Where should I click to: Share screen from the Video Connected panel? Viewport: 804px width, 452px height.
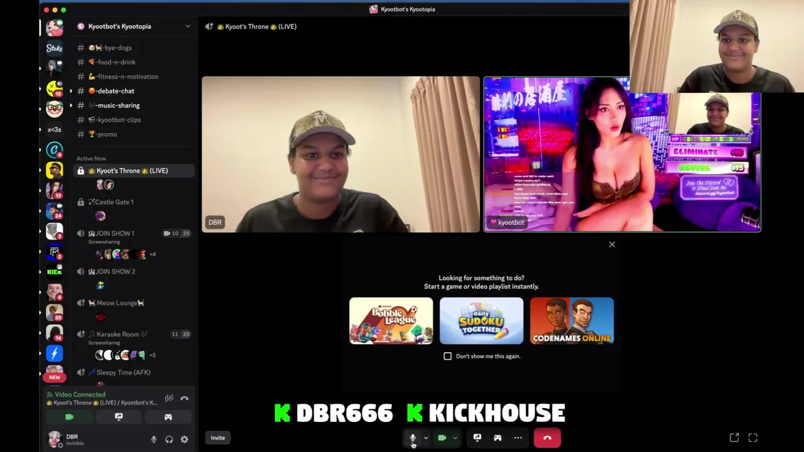[x=119, y=417]
